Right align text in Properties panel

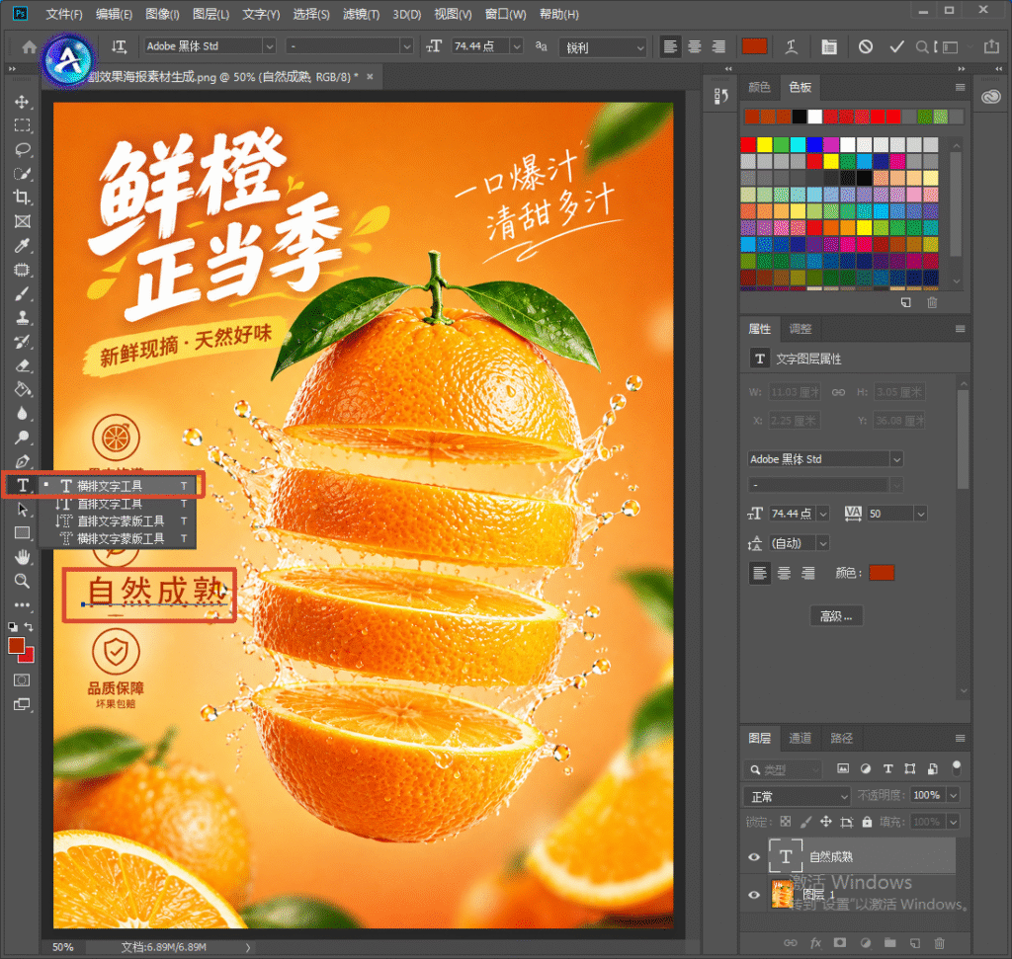[x=808, y=573]
